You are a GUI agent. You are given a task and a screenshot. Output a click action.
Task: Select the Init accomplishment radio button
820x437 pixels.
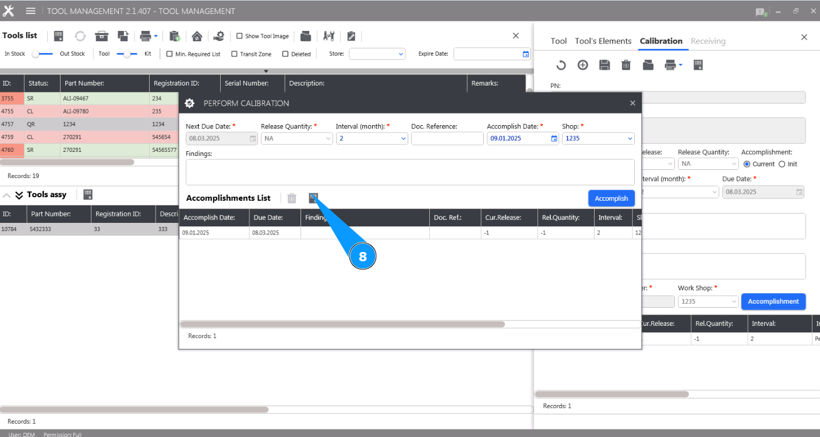click(x=782, y=164)
